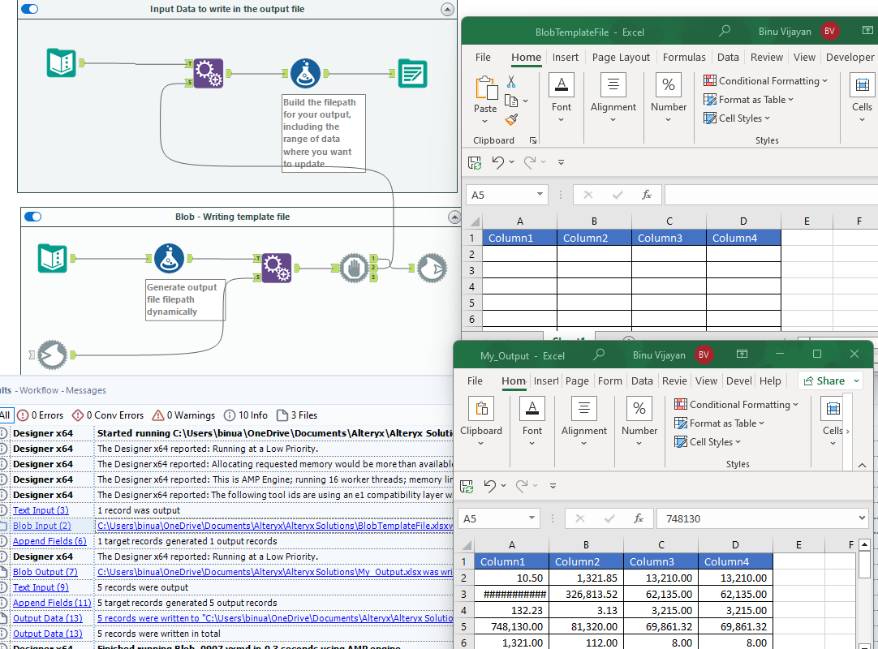Disable the Input Data container toggle

[x=29, y=9]
